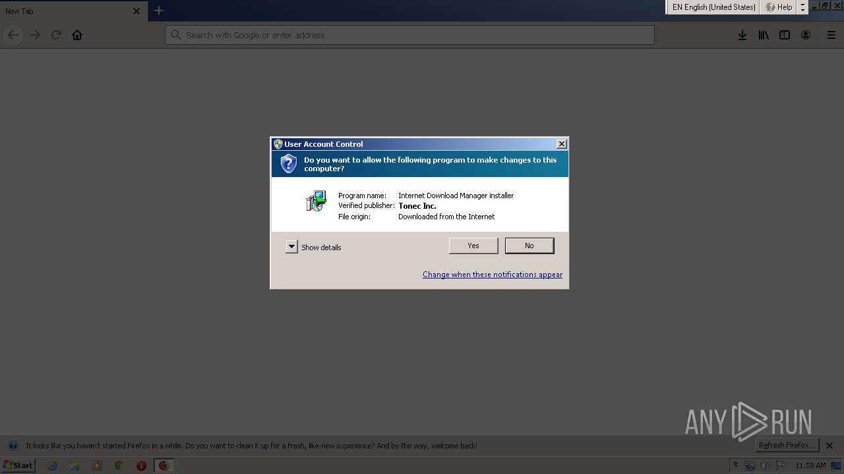Open Chrome from taskbar

[119, 465]
